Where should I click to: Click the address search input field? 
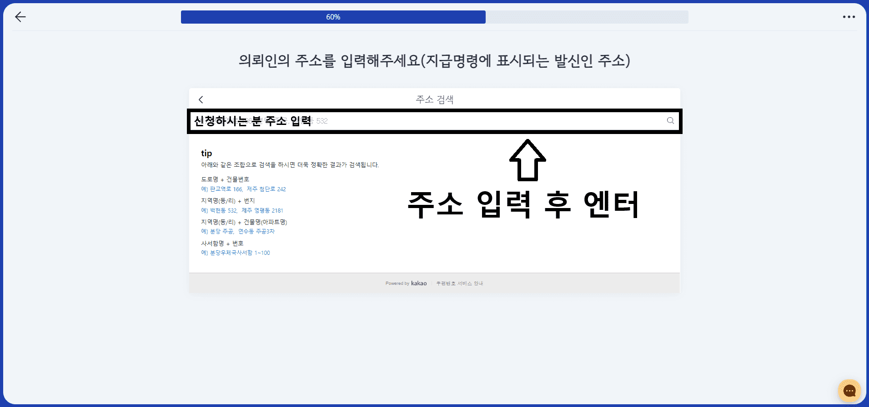(435, 121)
